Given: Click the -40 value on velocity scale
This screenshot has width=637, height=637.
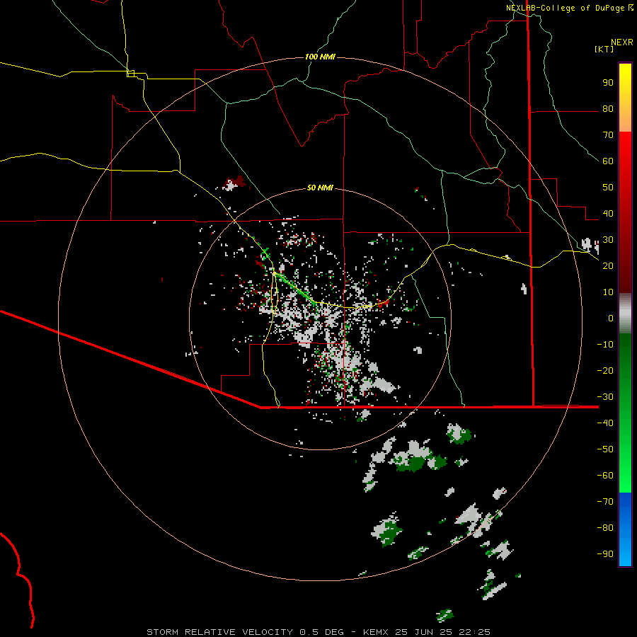Looking at the screenshot, I should coord(605,423).
